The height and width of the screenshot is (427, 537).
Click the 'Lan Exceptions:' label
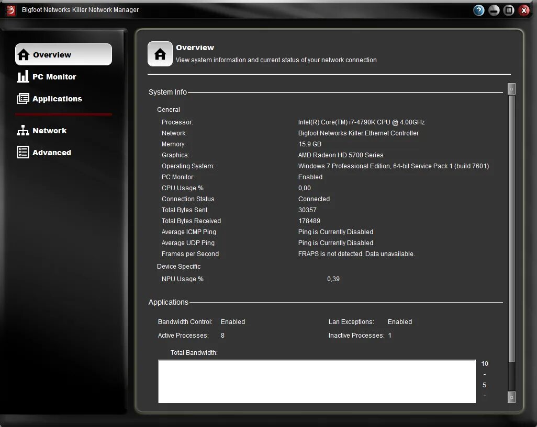tap(351, 322)
